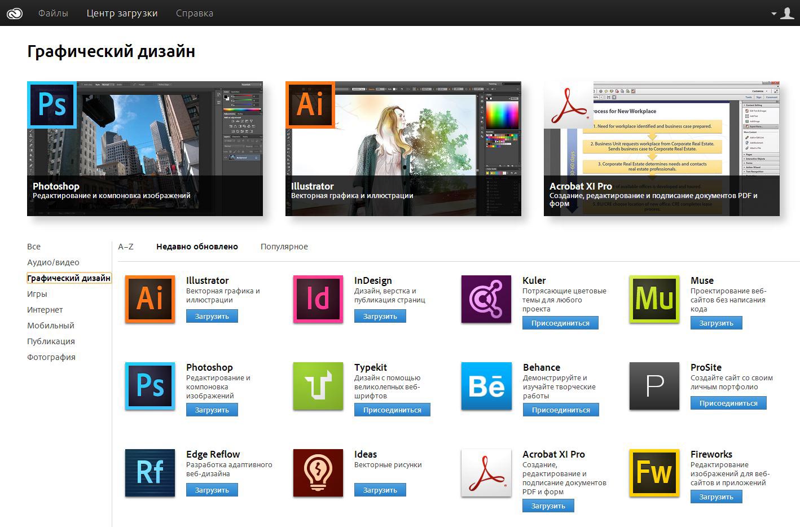Select the Публикация category
800x527 pixels.
51,341
